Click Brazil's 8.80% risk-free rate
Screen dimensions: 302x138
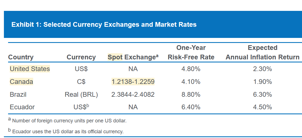coord(191,95)
